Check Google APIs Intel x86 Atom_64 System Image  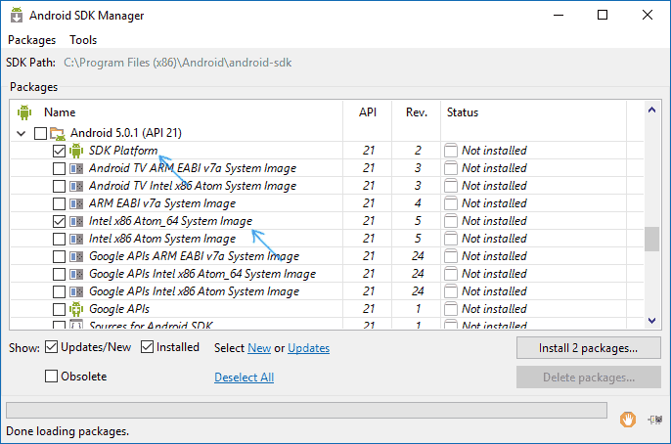coord(59,274)
